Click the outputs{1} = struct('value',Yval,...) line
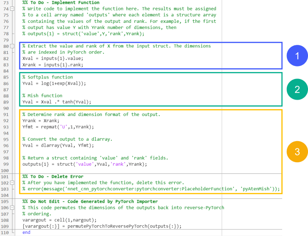The image size is (308, 236). 85,164
